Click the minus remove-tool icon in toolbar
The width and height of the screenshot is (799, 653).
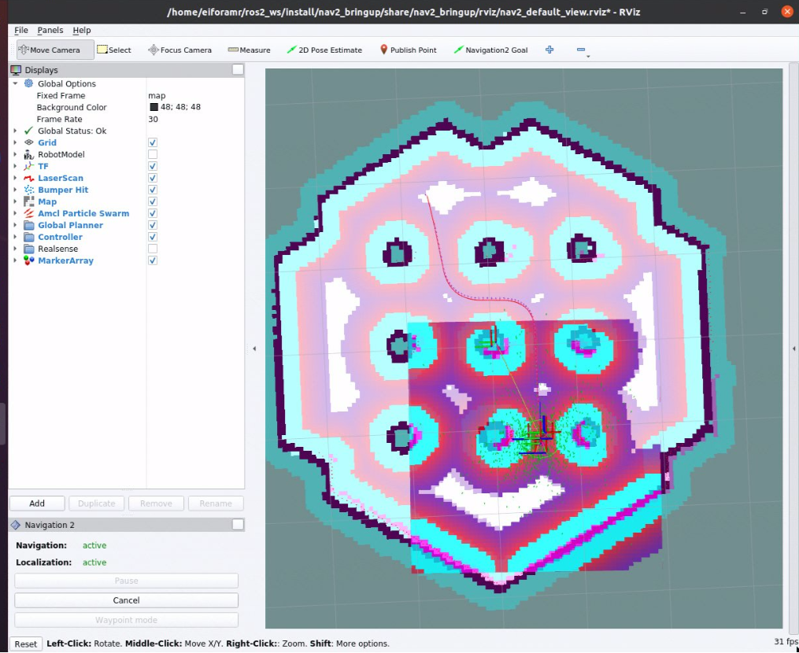[581, 50]
